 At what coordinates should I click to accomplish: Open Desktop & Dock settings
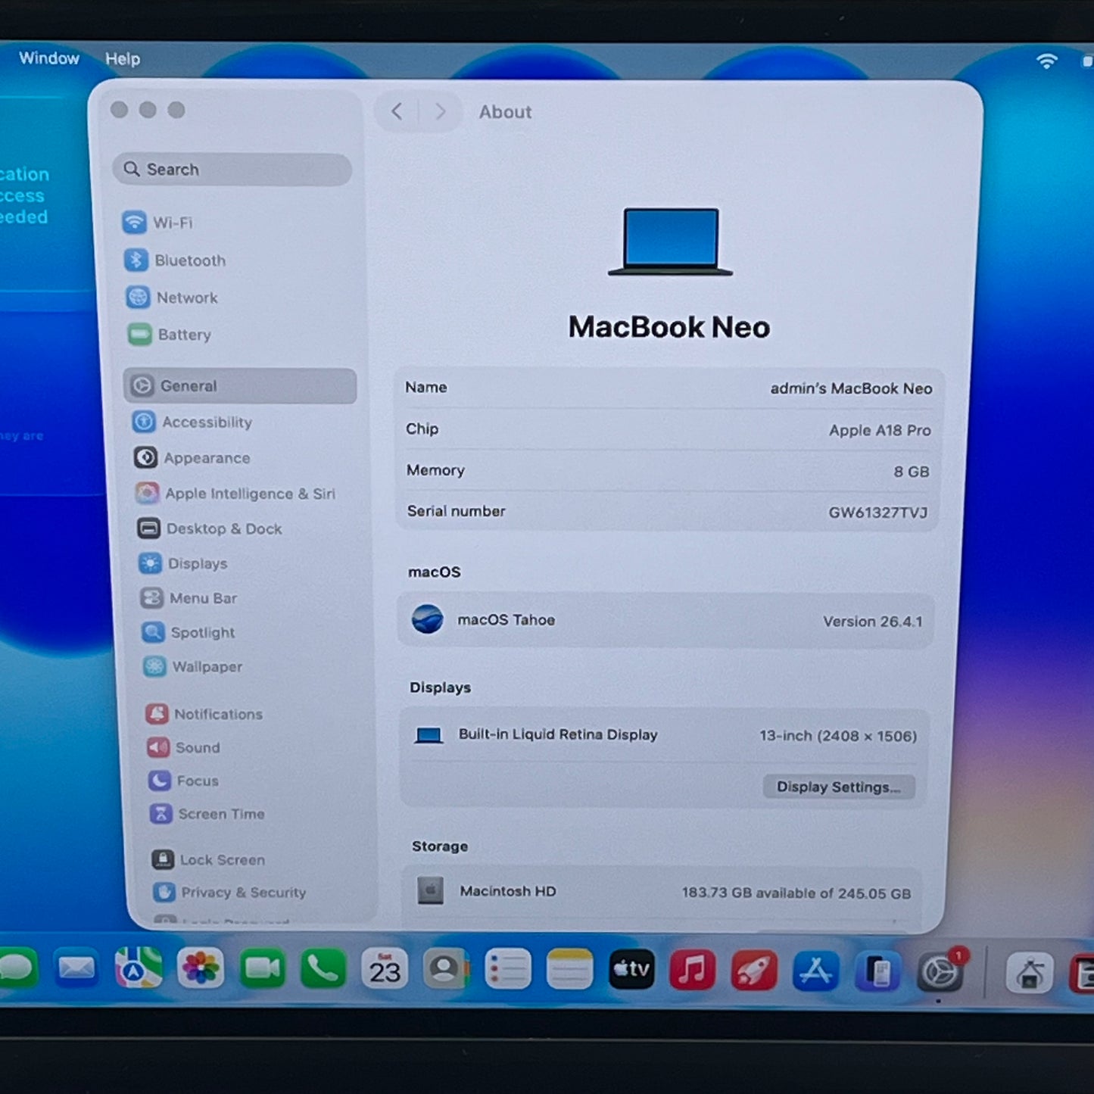pyautogui.click(x=210, y=528)
